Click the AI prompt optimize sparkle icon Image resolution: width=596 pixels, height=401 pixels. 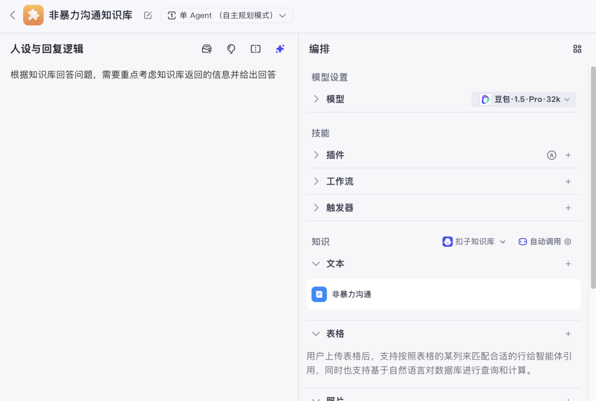click(x=280, y=49)
